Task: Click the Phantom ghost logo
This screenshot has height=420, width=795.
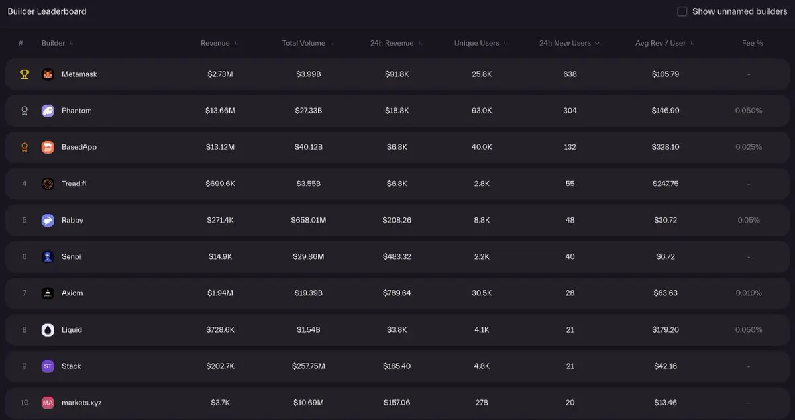Action: (48, 111)
